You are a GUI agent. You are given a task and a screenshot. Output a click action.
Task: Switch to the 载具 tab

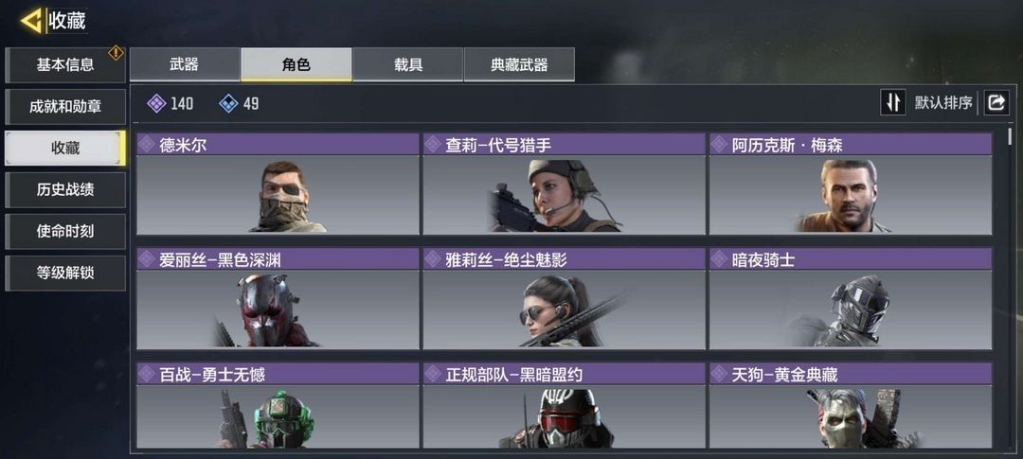pyautogui.click(x=407, y=64)
